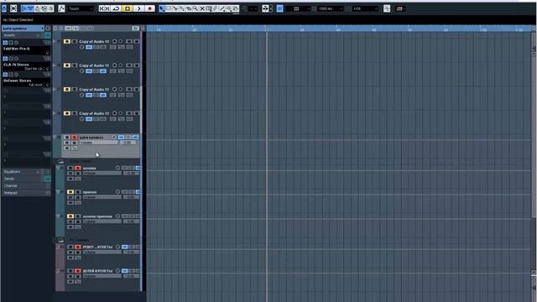Click the timeline ruler at the playhead
This screenshot has height=302, width=537.
[267, 29]
